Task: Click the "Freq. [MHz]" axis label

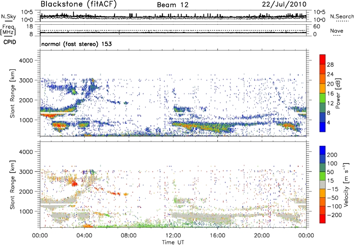Action: (8, 30)
